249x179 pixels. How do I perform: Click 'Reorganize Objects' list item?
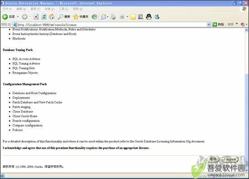pos(25,73)
